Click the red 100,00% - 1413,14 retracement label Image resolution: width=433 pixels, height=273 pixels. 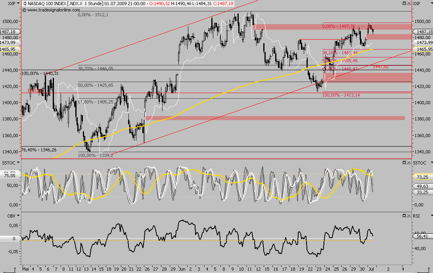(341, 95)
